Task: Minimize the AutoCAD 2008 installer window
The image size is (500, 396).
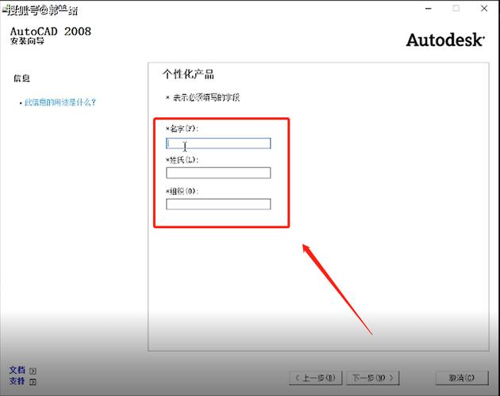Action: pos(429,9)
